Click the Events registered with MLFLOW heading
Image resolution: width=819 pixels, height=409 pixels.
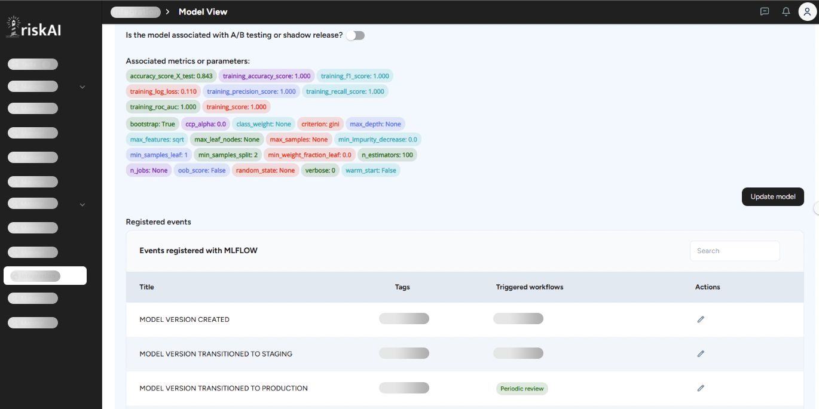pos(198,251)
